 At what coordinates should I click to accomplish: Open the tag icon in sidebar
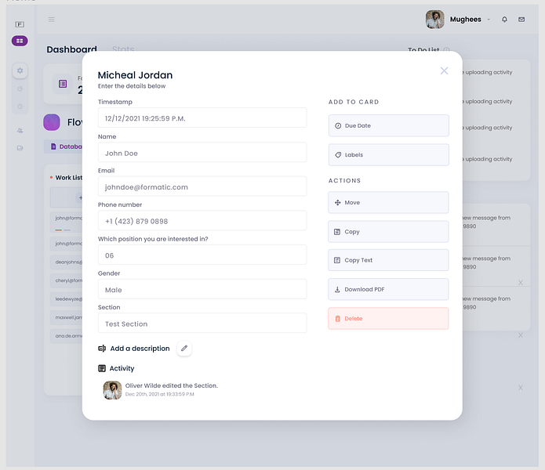[20, 148]
